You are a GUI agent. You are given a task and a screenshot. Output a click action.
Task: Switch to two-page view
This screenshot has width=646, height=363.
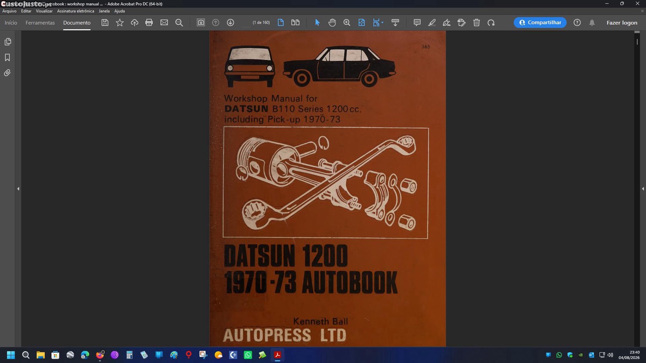pyautogui.click(x=295, y=22)
